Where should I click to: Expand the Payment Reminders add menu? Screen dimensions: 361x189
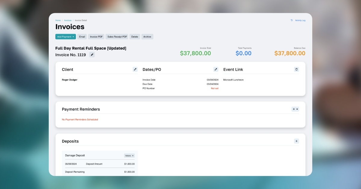[295, 109]
